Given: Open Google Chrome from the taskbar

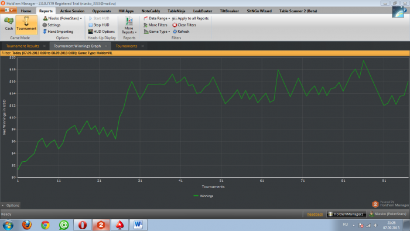Looking at the screenshot, I should point(45,225).
